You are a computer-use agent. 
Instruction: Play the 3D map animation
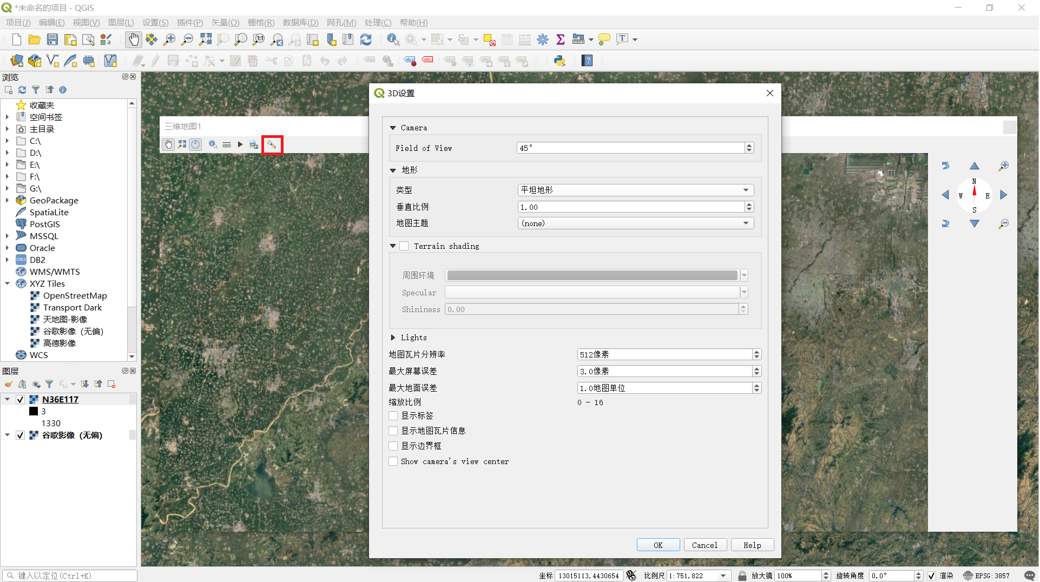240,144
